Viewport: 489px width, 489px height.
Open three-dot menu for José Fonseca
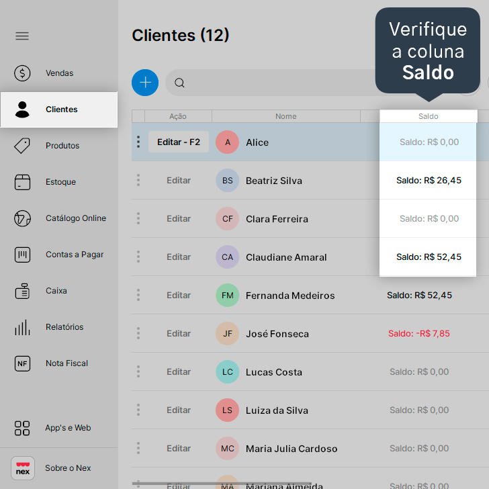(138, 333)
